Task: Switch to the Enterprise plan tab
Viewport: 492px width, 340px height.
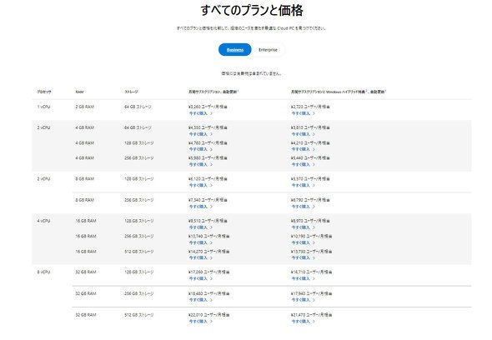Action: click(268, 49)
